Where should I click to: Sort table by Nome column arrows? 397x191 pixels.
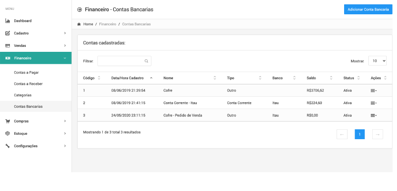(x=215, y=78)
